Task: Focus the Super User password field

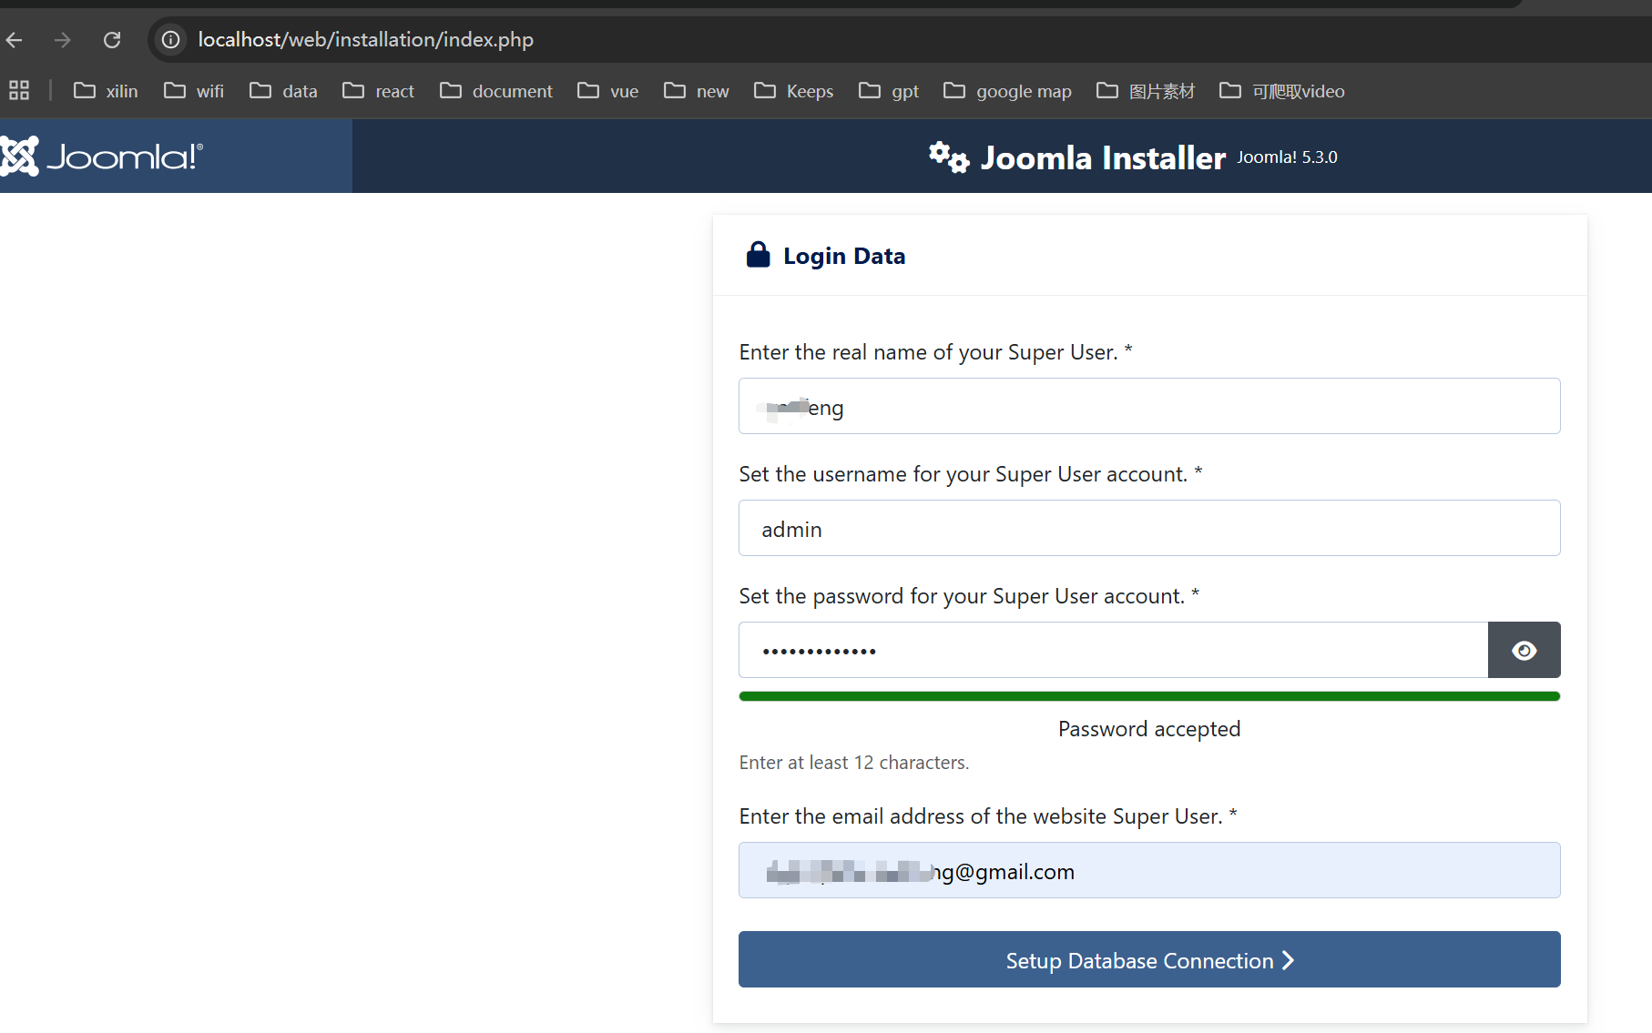Action: [x=1113, y=650]
